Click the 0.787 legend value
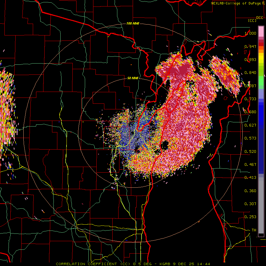The height and width of the screenshot is (266, 266). click(250, 86)
